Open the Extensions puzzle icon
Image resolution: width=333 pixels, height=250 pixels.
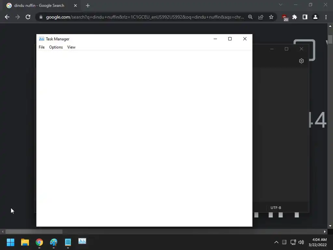click(295, 17)
